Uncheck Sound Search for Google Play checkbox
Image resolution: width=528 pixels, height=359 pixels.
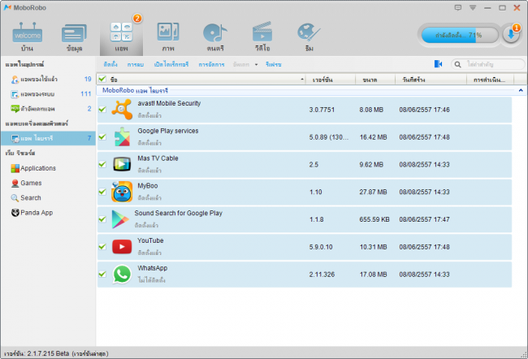(x=102, y=219)
